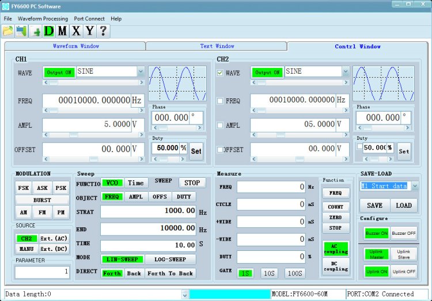The image size is (432, 301).
Task: Click the green plus toolbar icon
Action: click(x=36, y=31)
